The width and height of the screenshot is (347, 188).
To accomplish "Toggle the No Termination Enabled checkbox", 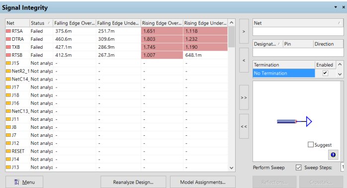I will 325,73.
